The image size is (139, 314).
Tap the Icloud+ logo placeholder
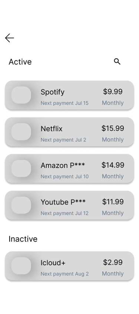pos(21,266)
